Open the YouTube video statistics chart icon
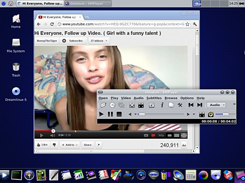245x183 pixels. [184, 145]
